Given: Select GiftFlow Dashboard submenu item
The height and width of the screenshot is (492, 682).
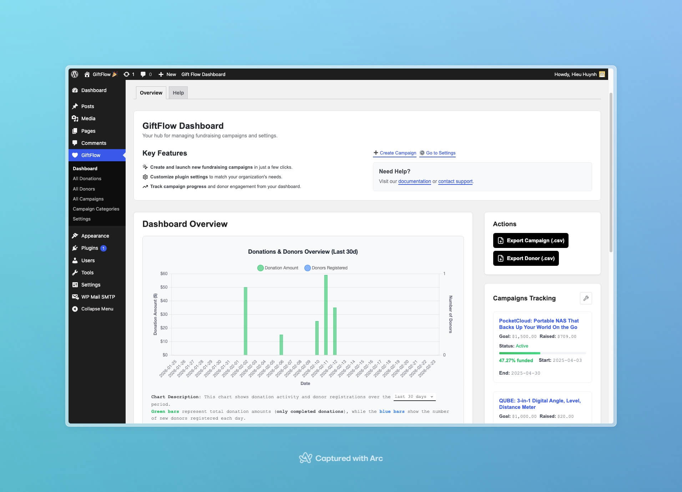Looking at the screenshot, I should point(85,168).
